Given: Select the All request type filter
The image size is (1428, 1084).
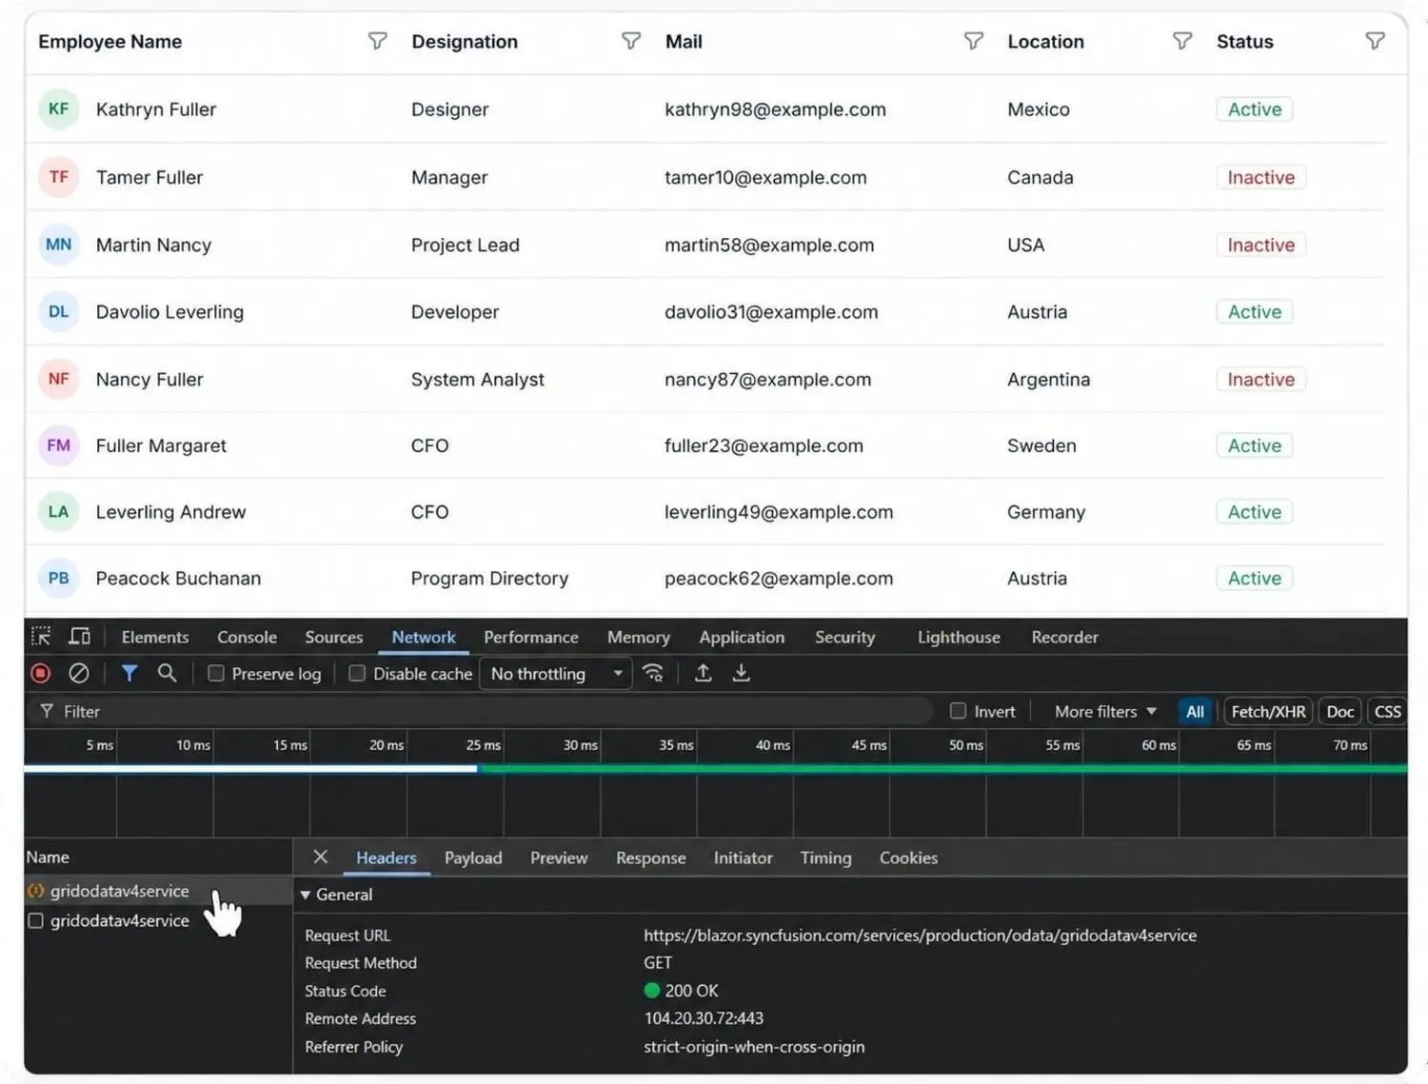Looking at the screenshot, I should click(1195, 711).
